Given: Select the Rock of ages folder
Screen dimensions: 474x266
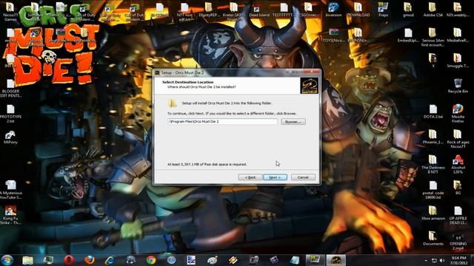Looking at the screenshot, I should [x=458, y=138].
